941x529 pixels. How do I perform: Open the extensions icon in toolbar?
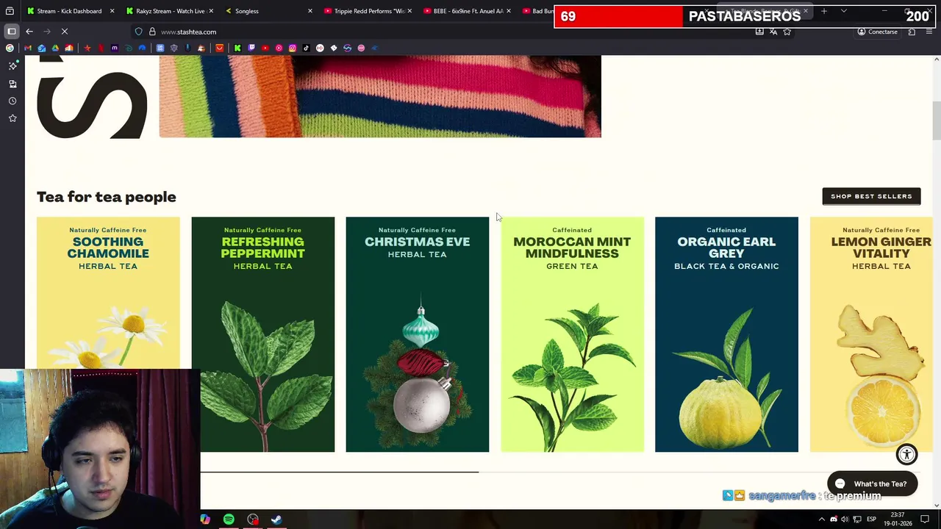coord(912,32)
